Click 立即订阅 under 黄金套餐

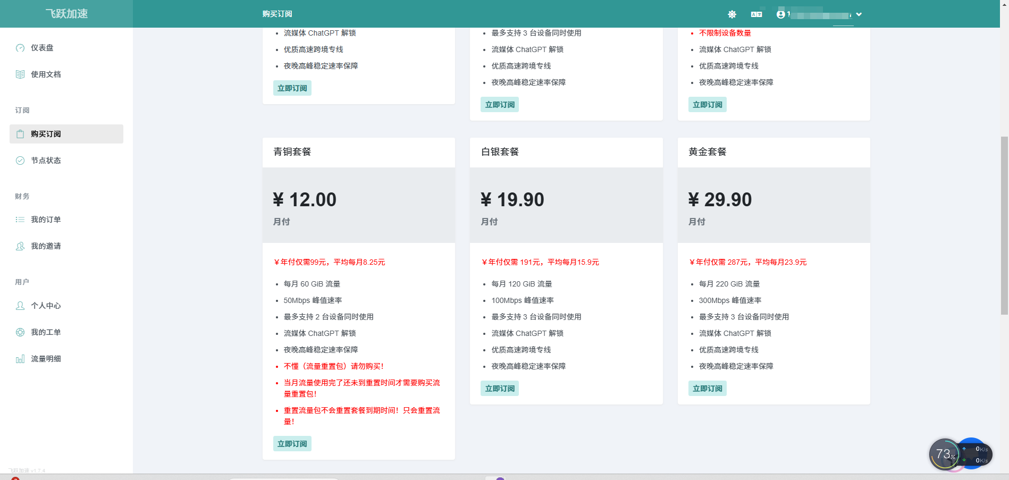[x=708, y=389]
